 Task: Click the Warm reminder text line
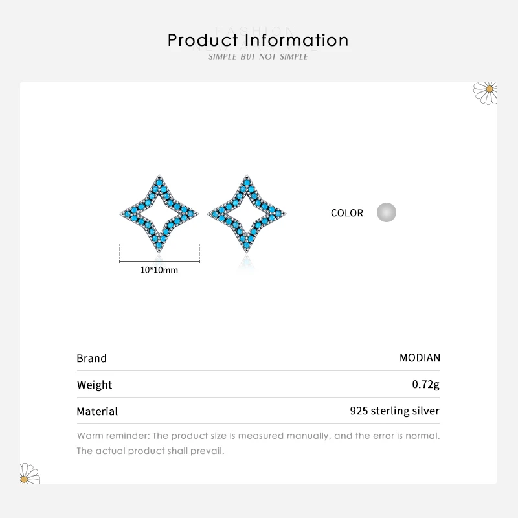click(x=258, y=436)
